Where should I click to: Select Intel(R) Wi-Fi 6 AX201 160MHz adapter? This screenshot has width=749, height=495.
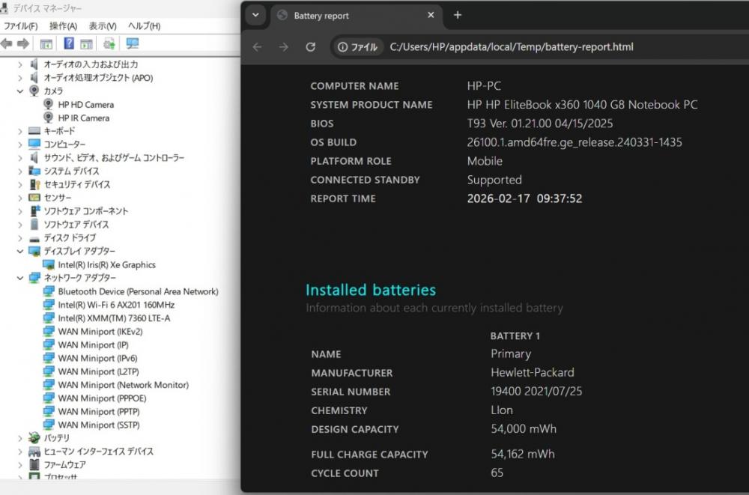[x=116, y=305]
